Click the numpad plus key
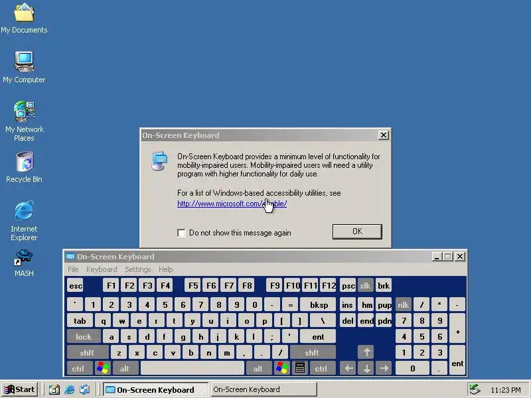The height and width of the screenshot is (398, 531). (457, 328)
